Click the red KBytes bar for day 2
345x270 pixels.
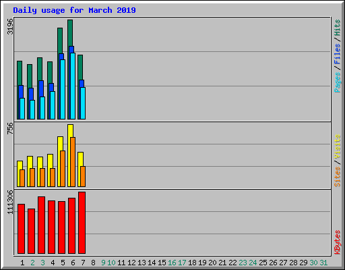tap(31, 231)
